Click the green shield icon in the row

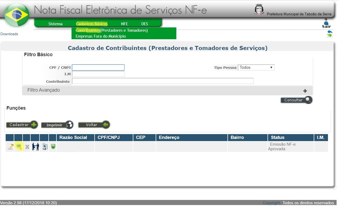[53, 147]
